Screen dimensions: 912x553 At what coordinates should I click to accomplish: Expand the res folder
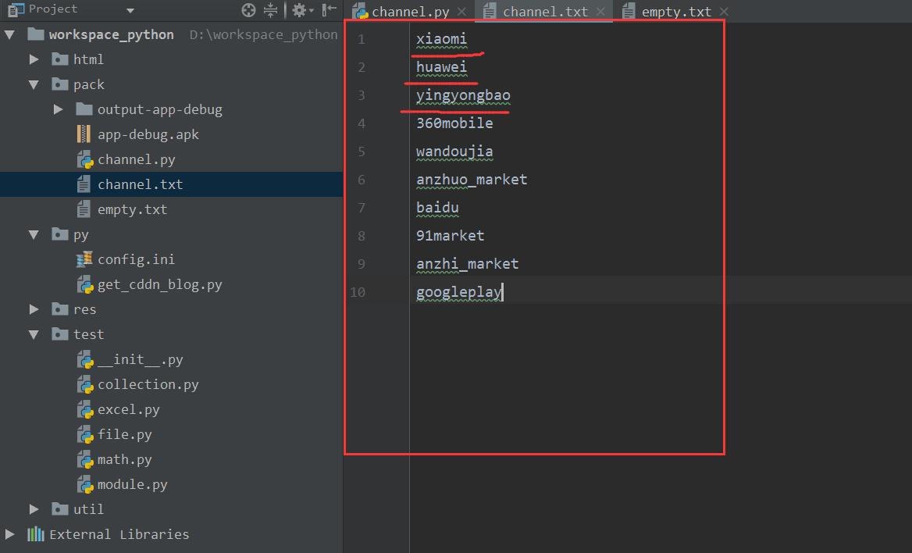(x=34, y=309)
